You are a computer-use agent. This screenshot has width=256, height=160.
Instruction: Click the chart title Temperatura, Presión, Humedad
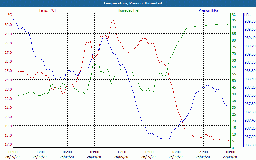(132, 3)
